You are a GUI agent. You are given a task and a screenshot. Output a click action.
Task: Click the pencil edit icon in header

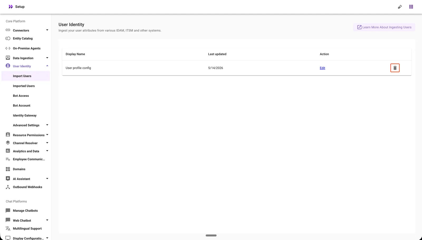[x=400, y=7]
